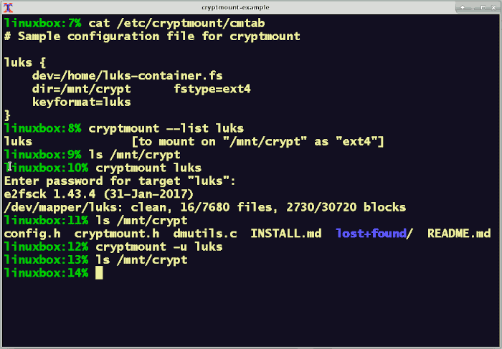Click the keyformat=luks line

(x=81, y=102)
